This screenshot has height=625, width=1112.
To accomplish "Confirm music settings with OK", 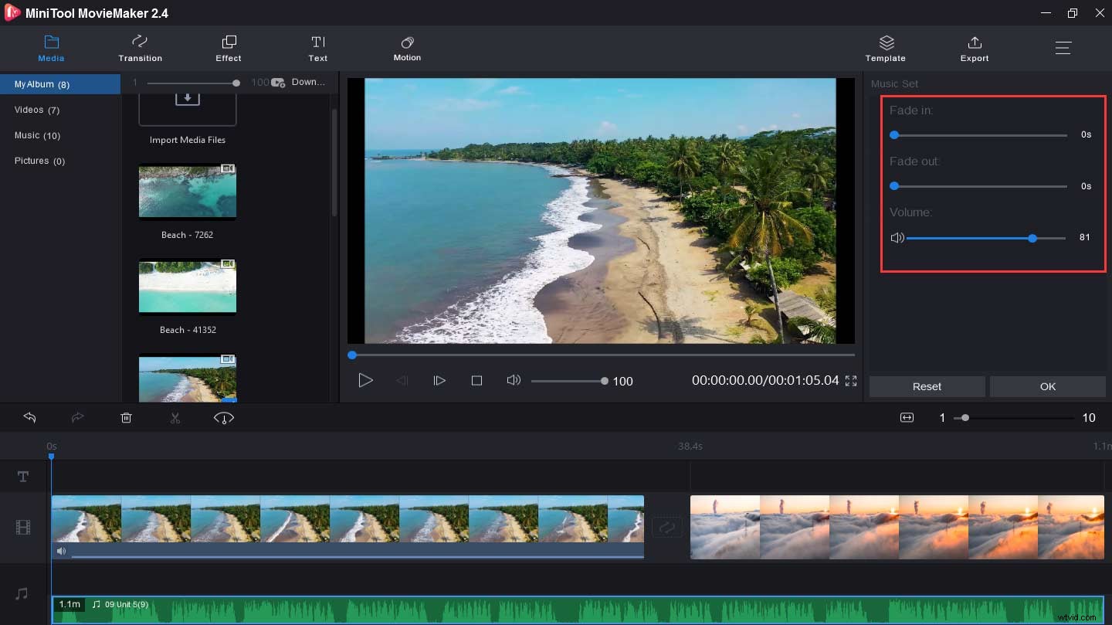I will [x=1047, y=386].
